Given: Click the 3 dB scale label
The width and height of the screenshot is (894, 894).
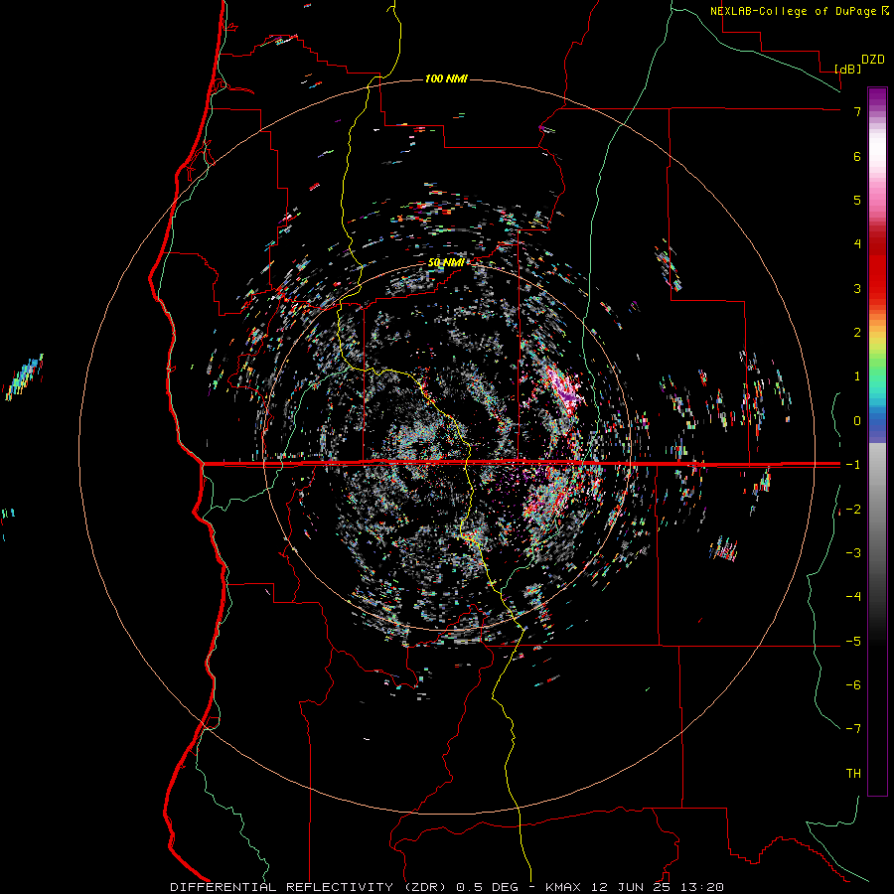Looking at the screenshot, I should 857,288.
